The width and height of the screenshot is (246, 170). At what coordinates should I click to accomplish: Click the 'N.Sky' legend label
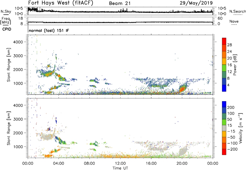6,11
